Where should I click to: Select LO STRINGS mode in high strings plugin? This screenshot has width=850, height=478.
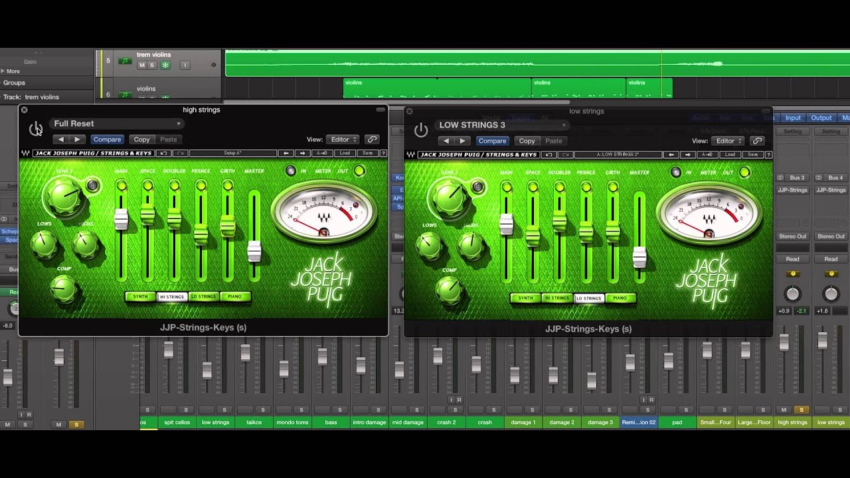coord(203,297)
